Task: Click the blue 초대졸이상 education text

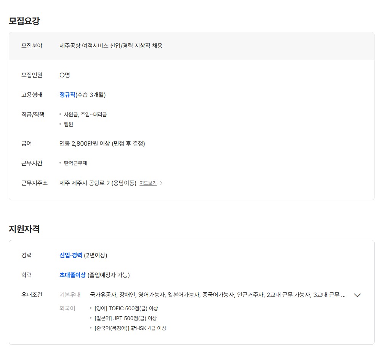Action: (x=73, y=275)
